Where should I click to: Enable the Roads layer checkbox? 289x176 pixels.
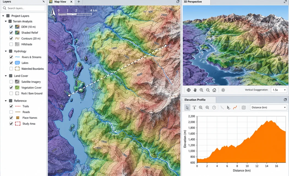[x=11, y=112]
